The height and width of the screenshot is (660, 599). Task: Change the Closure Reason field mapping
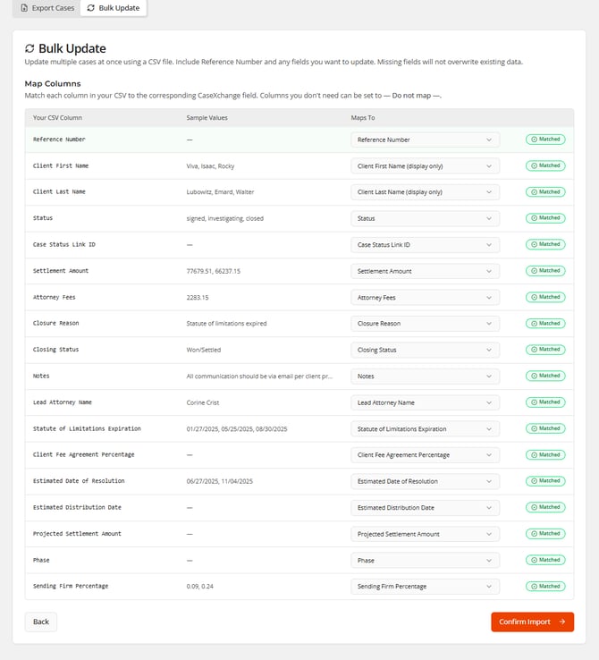tap(425, 324)
